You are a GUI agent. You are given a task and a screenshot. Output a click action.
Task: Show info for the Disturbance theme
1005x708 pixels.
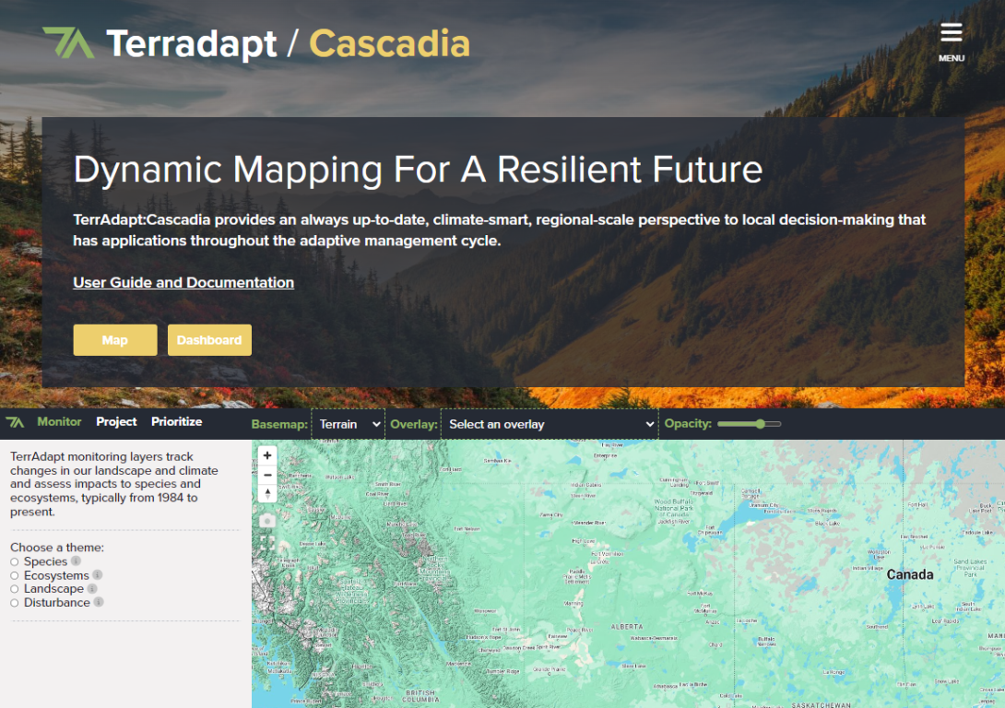[x=99, y=602]
